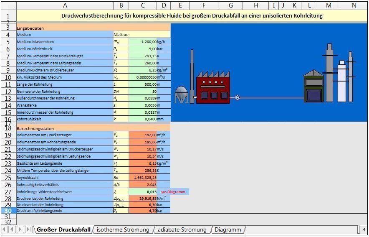Click pressure loss value 29.919,85
The image size is (369, 237).
[143, 199]
